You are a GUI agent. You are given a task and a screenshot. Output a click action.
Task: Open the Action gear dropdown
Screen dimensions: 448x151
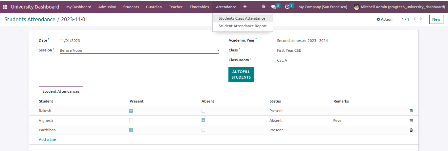384,19
